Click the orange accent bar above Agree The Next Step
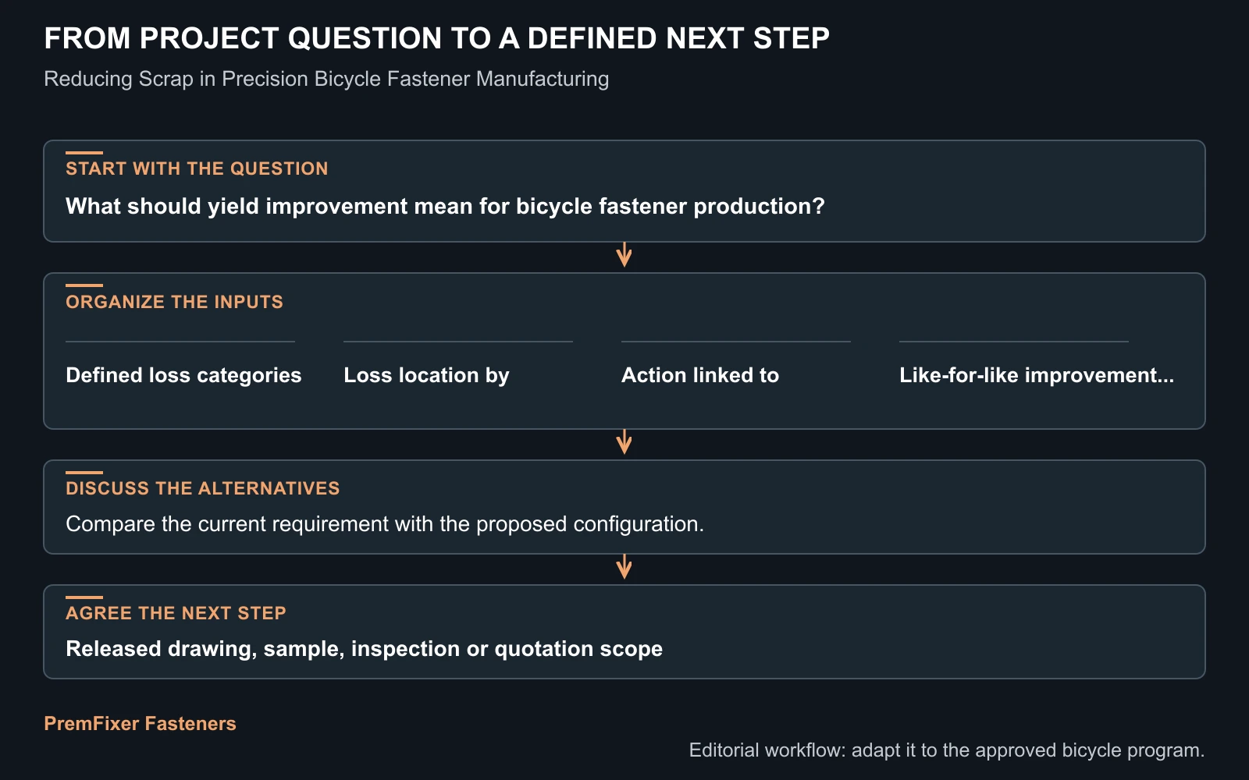Image resolution: width=1249 pixels, height=780 pixels. [84, 597]
